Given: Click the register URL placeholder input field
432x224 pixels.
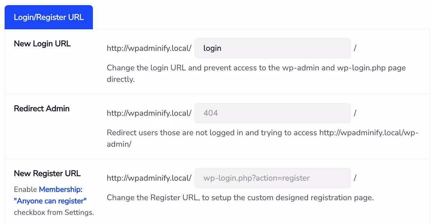Looking at the screenshot, I should pos(272,178).
